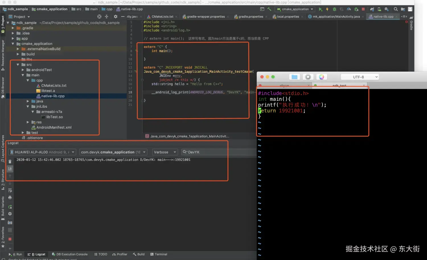Screen dimensions: 427x260
Task: Open the HUAWEI ALP-AL00 device dropdown
Action: pyautogui.click(x=42, y=152)
